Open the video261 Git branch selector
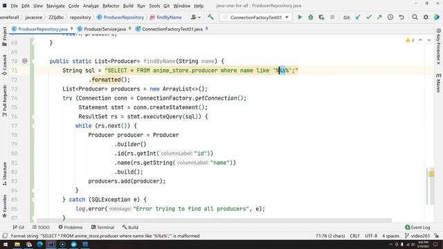The height and width of the screenshot is (249, 443). point(417,236)
